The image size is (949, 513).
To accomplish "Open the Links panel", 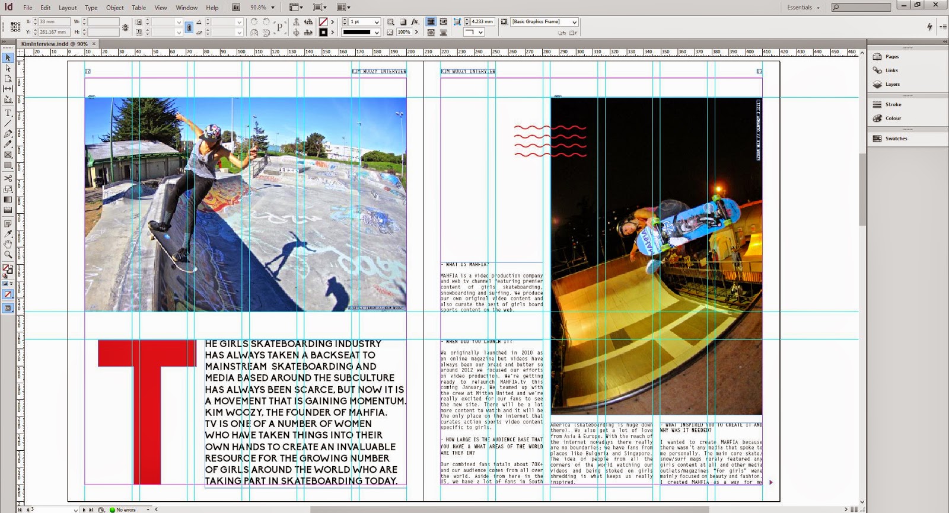I will [x=891, y=70].
